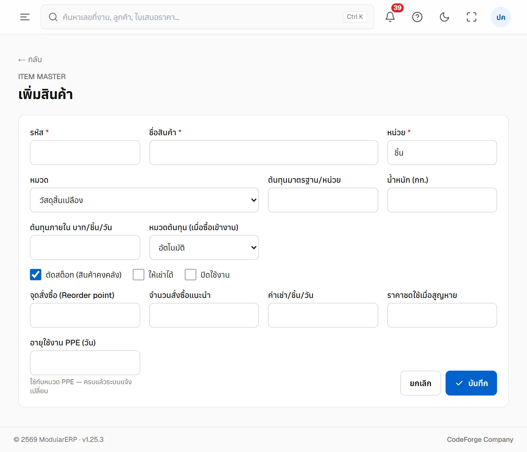The width and height of the screenshot is (527, 452).
Task: Switch to dark mode with moon icon
Action: click(x=444, y=17)
